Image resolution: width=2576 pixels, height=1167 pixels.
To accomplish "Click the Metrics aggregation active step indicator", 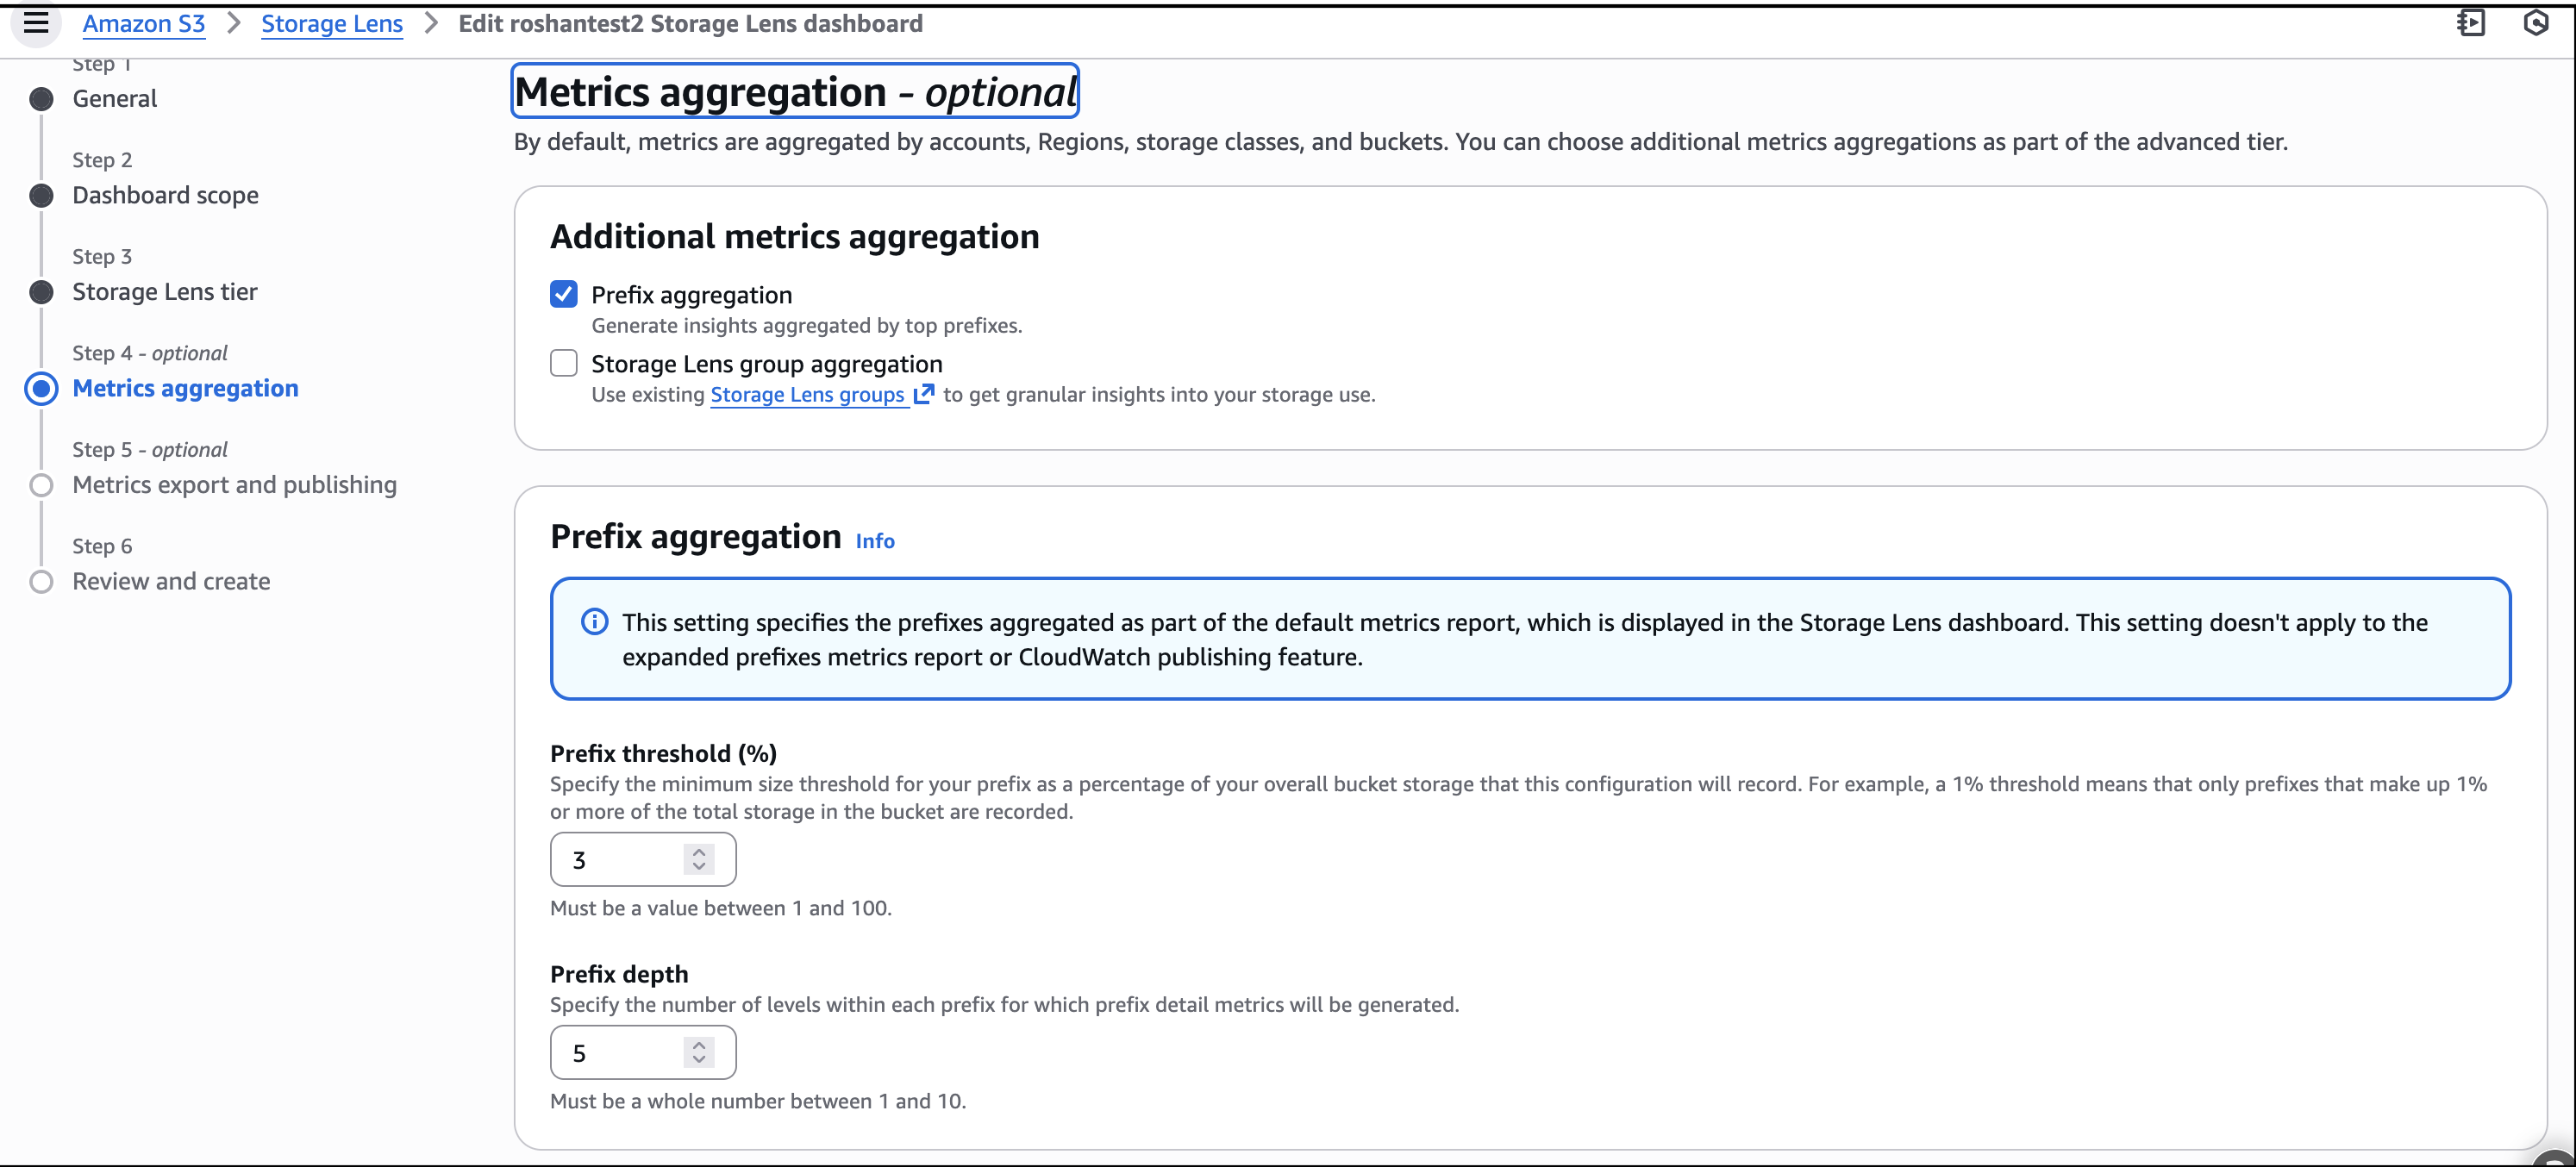I will click(x=41, y=389).
